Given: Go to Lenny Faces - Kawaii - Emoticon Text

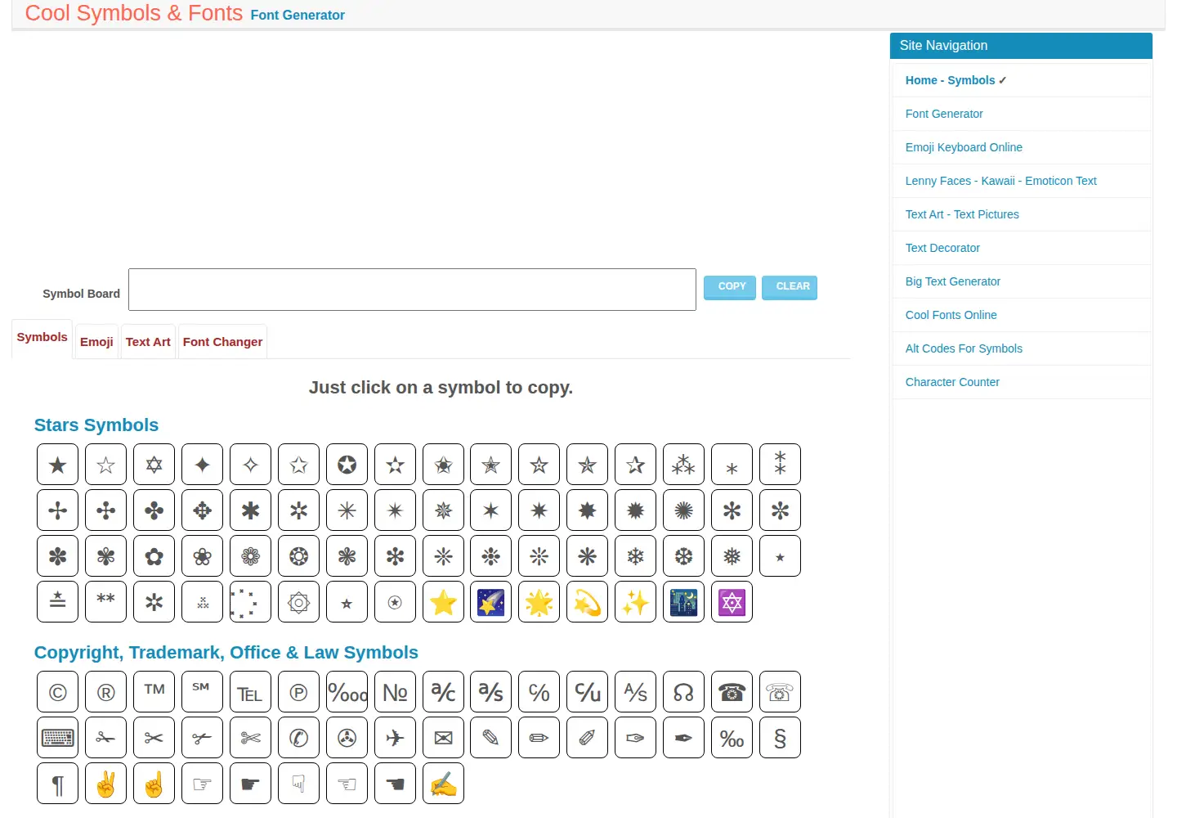Looking at the screenshot, I should tap(1000, 181).
